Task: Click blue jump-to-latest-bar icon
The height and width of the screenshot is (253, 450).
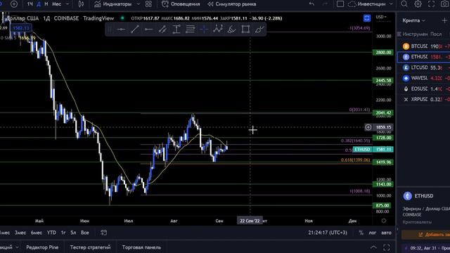Action: 367,18
